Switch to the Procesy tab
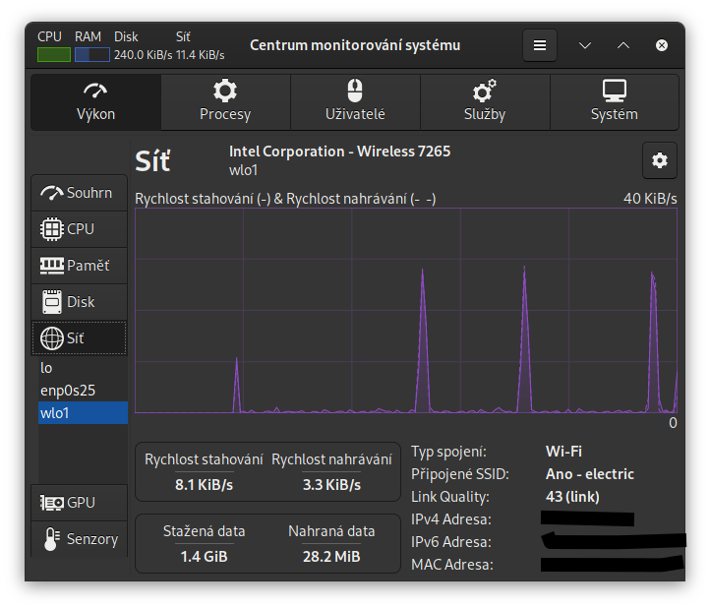Screen dimensions: 710x609 pos(225,102)
